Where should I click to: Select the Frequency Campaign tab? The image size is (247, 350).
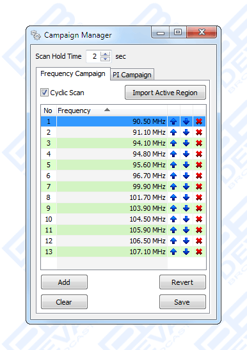[x=73, y=73]
